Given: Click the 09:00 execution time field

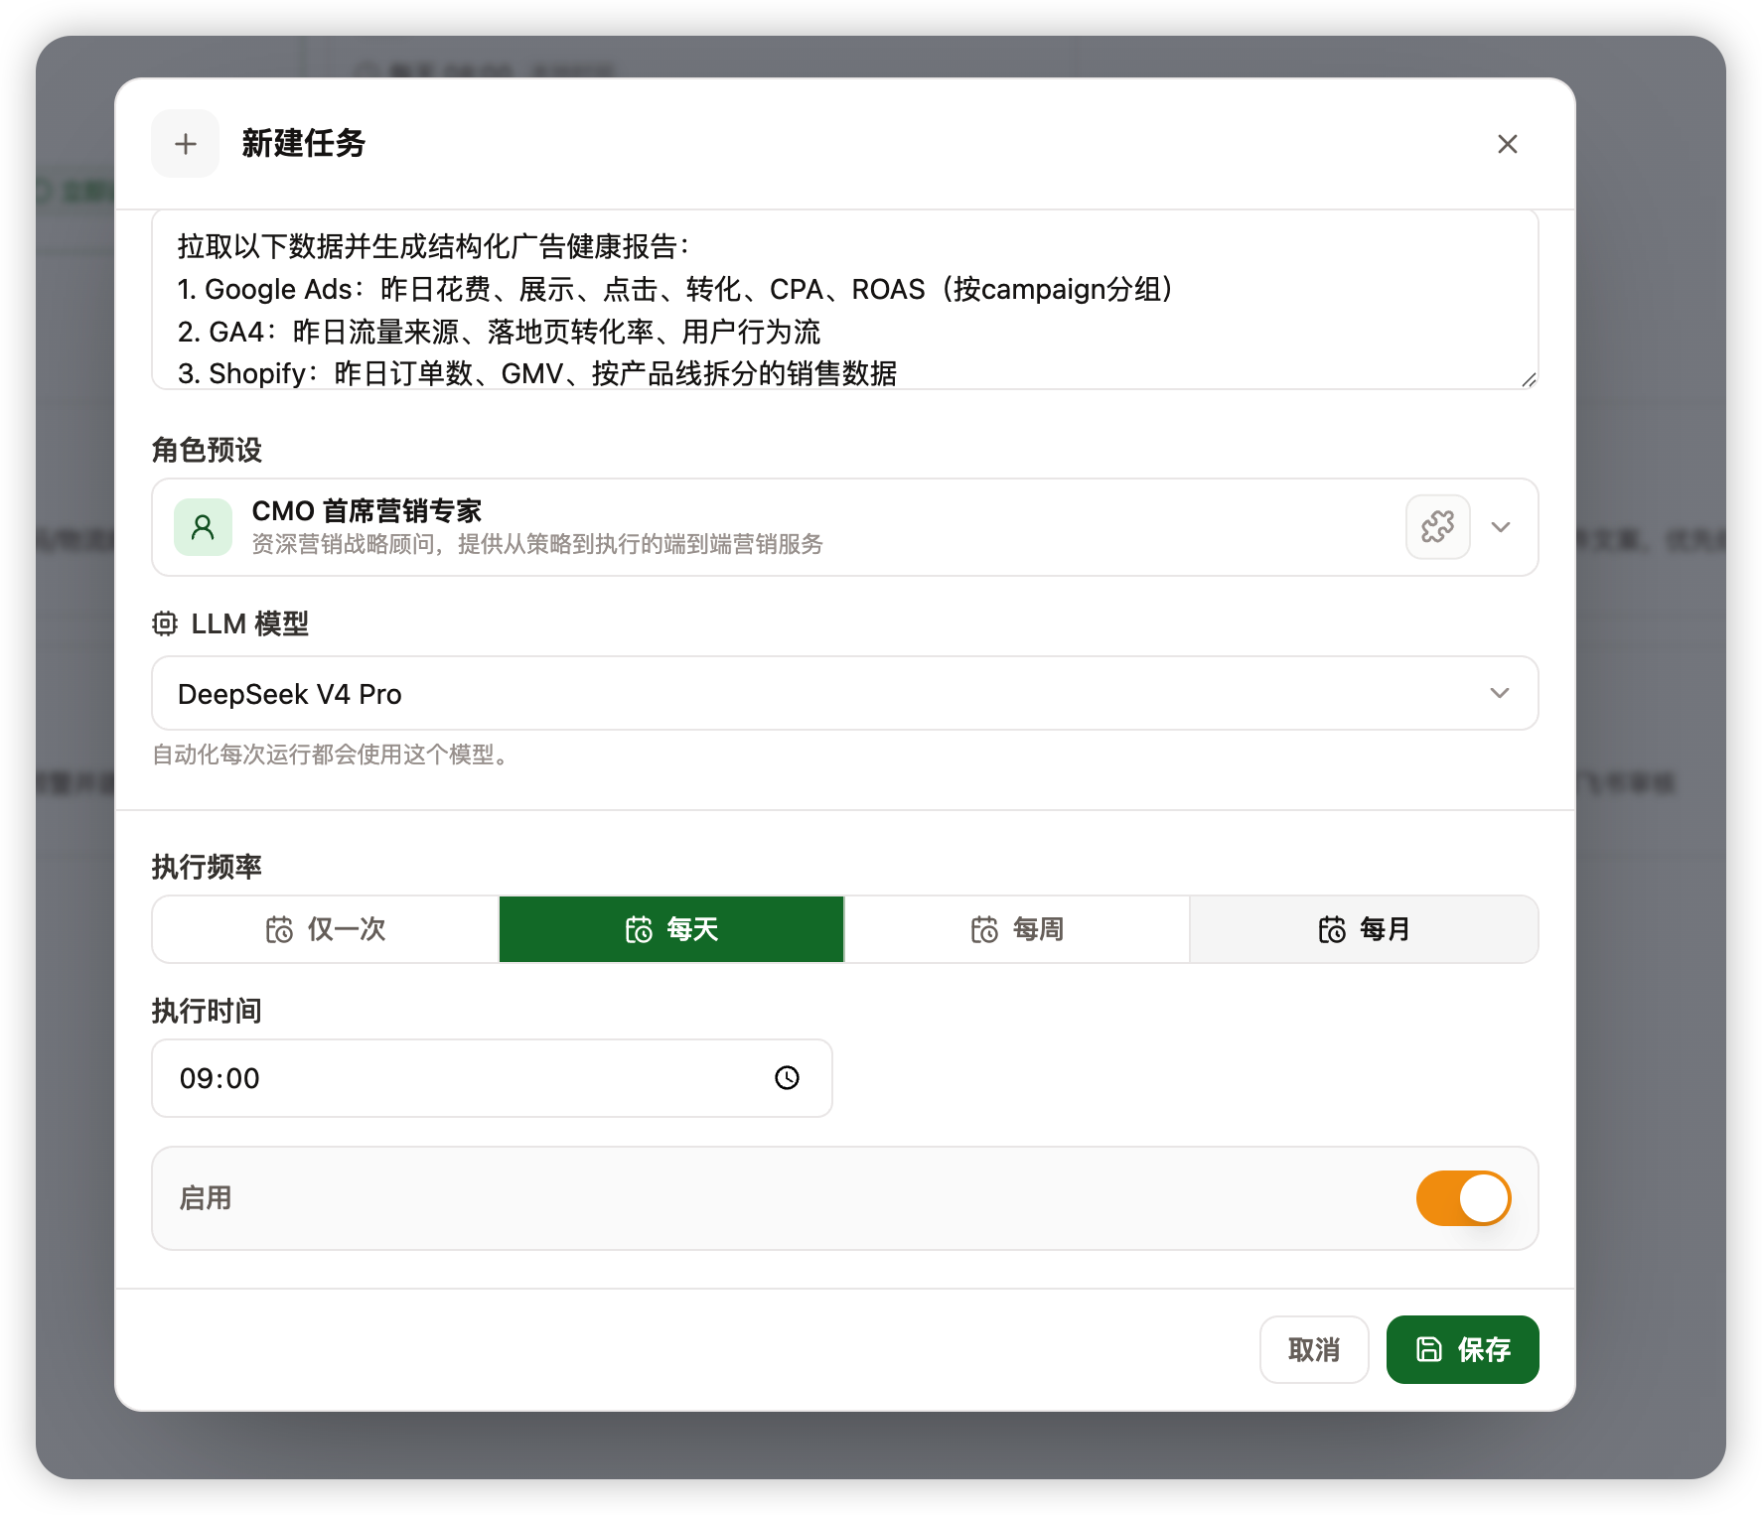Looking at the screenshot, I should pos(492,1078).
